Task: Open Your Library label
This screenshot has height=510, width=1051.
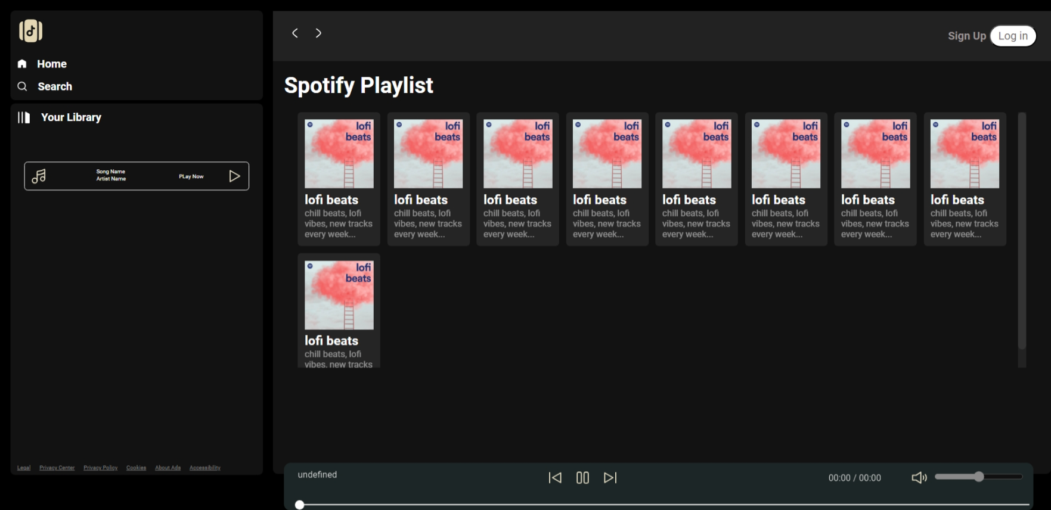Action: click(x=71, y=117)
